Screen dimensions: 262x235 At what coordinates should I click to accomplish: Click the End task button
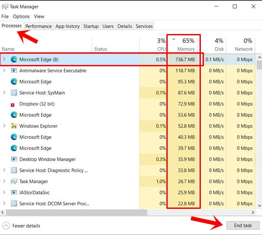[243, 225]
